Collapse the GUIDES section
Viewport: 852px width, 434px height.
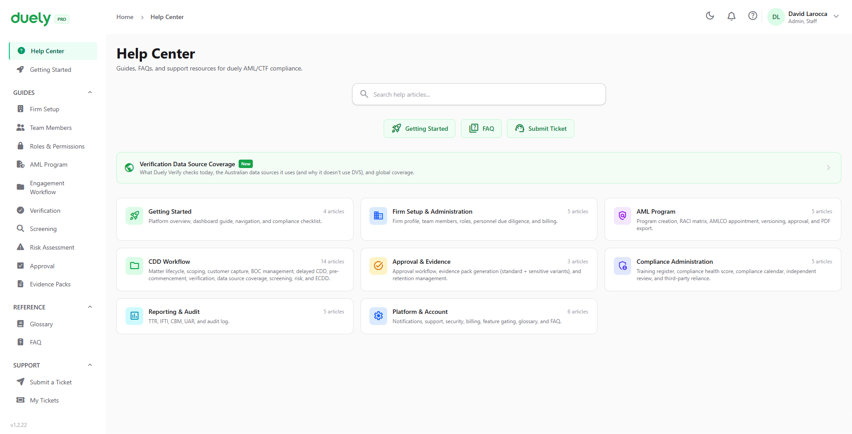click(90, 93)
